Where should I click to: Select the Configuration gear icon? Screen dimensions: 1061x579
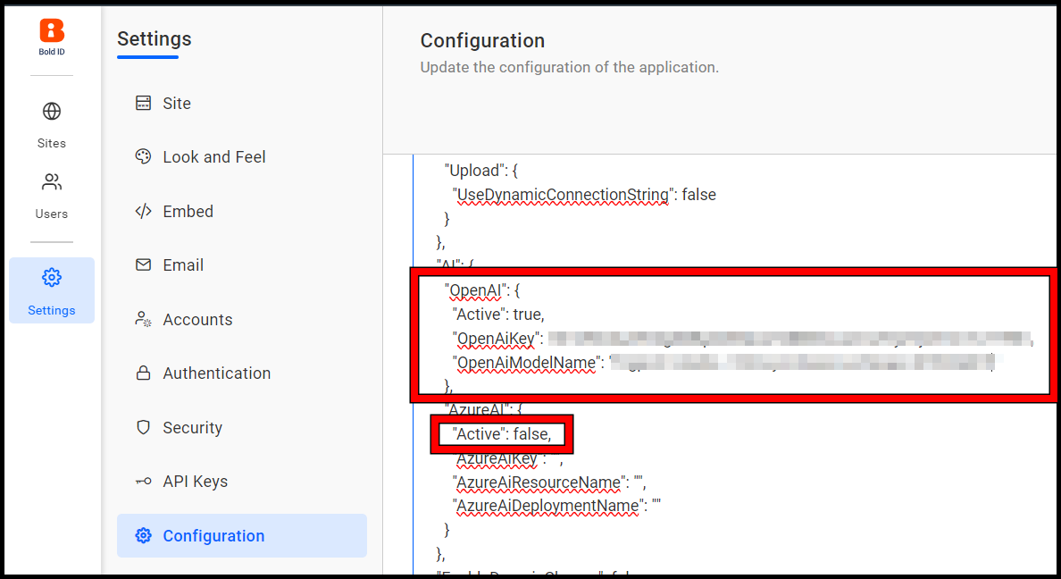[143, 535]
